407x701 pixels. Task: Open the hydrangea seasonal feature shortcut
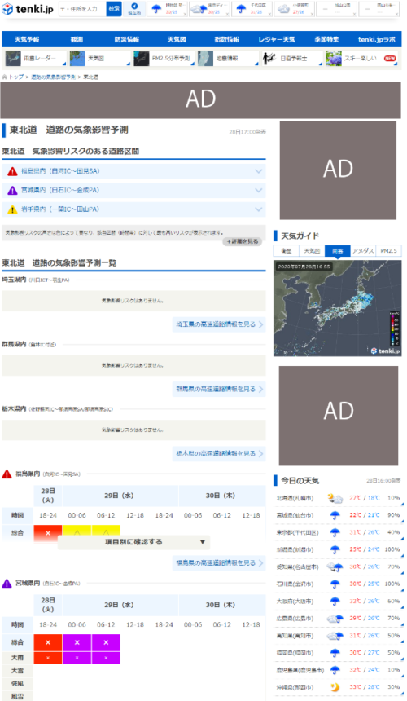(362, 58)
